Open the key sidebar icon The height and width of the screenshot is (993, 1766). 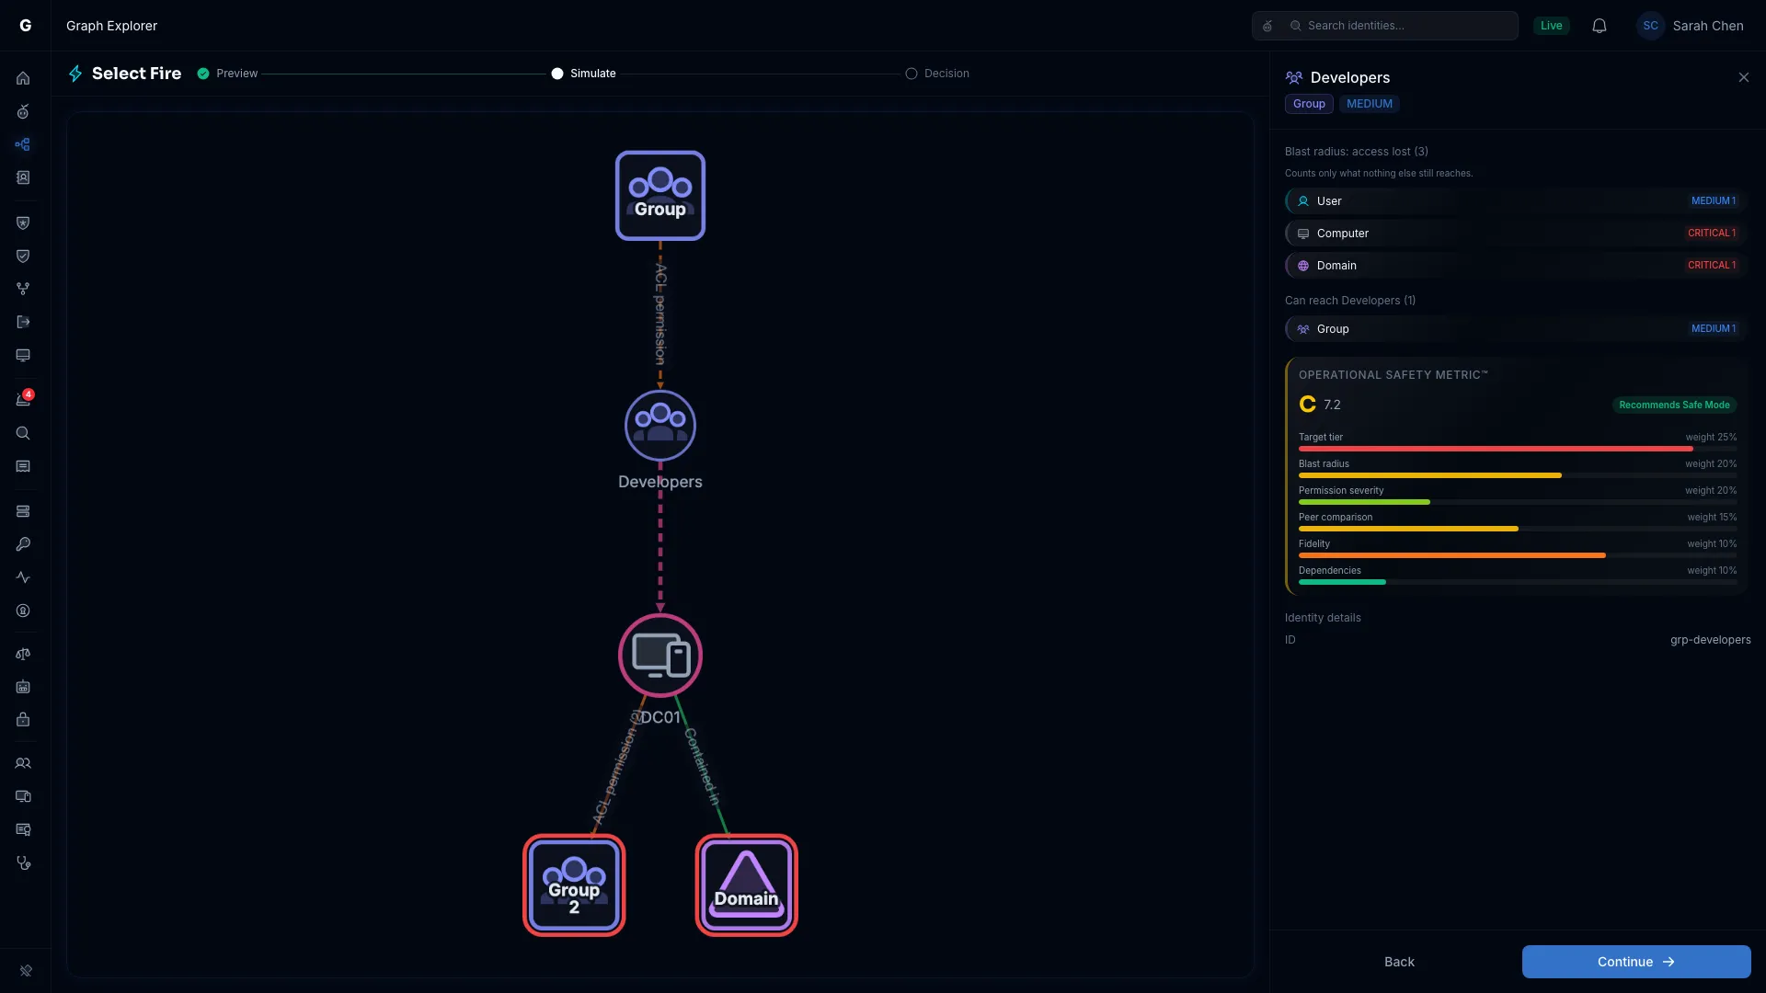pos(23,544)
